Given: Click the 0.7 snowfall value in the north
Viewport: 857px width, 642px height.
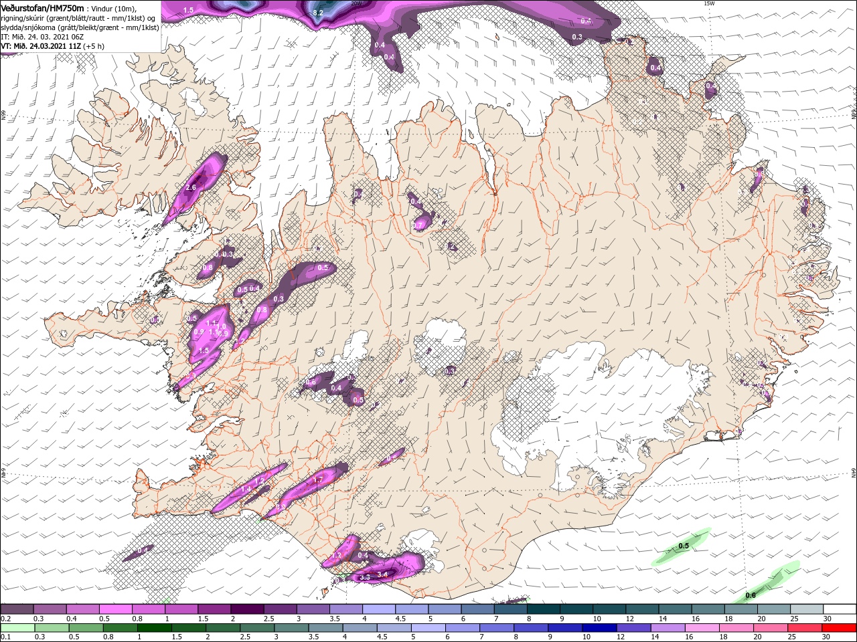Looking at the screenshot, I should (x=419, y=225).
